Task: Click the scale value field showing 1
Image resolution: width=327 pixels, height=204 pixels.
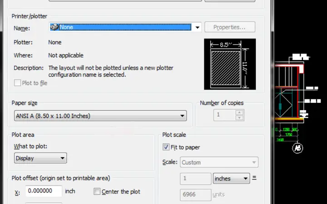Action: pyautogui.click(x=196, y=179)
